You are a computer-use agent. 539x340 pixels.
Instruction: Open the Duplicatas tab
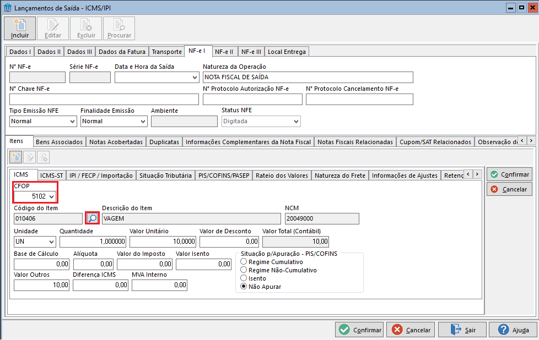point(164,142)
